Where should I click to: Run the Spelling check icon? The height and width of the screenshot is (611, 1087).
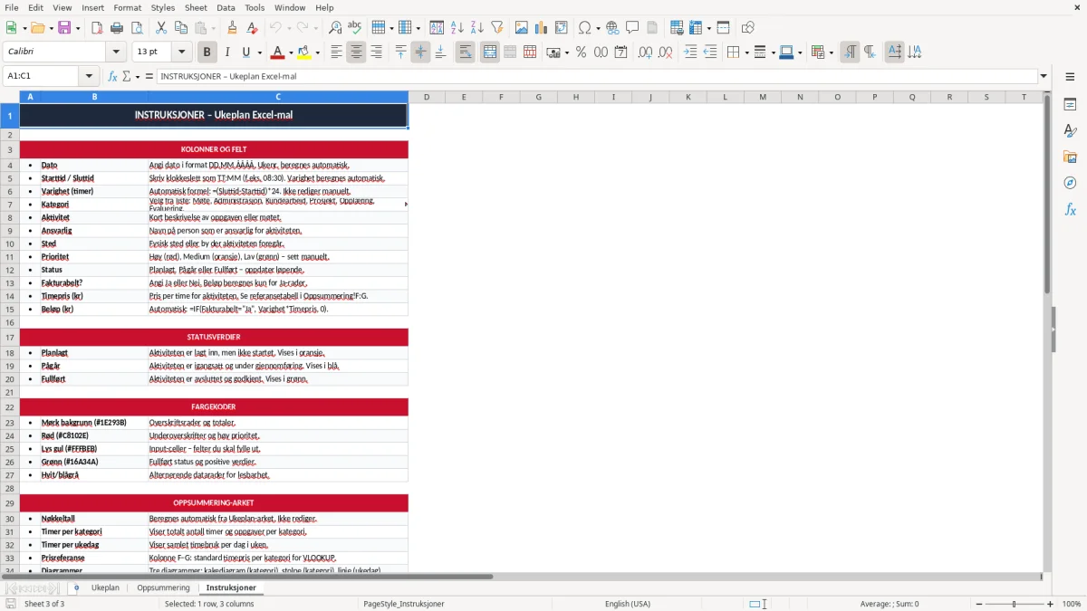coord(355,28)
